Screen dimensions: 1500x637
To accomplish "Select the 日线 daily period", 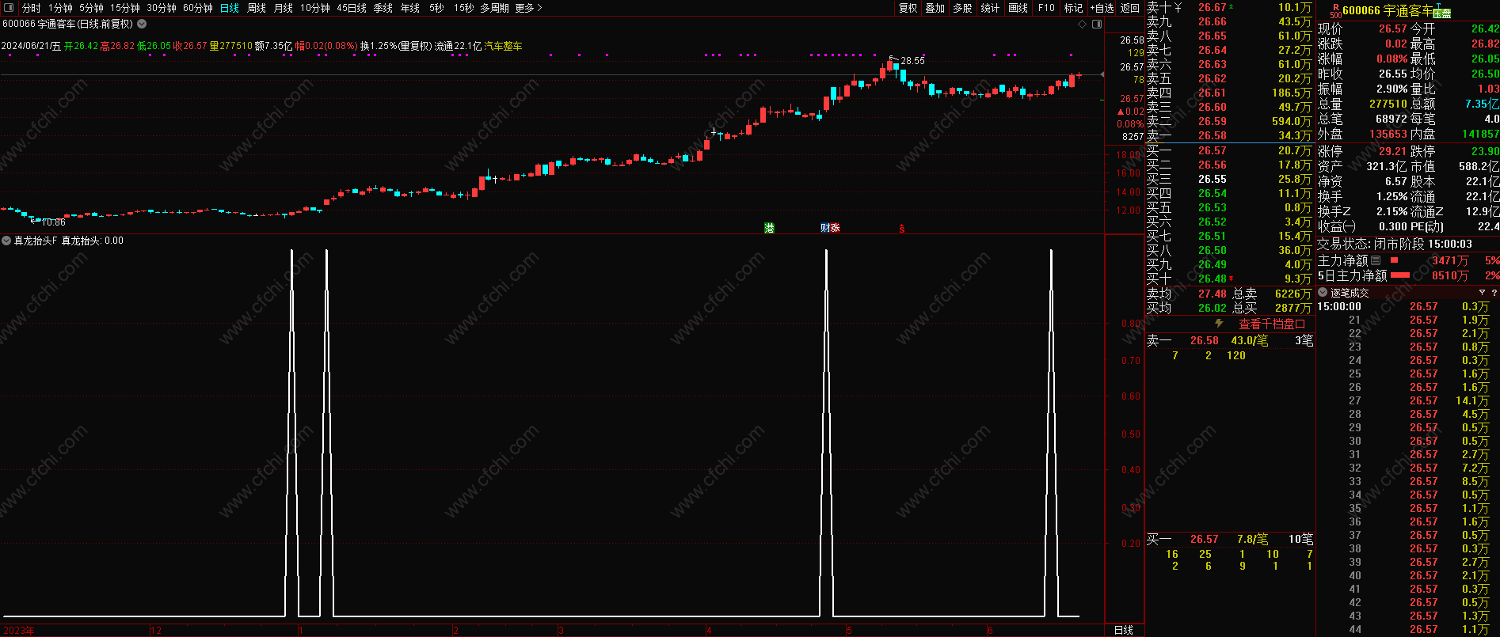I will (x=230, y=8).
